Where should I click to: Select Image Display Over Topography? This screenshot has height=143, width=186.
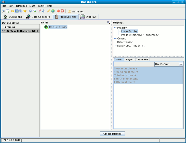pyautogui.click(x=140, y=35)
